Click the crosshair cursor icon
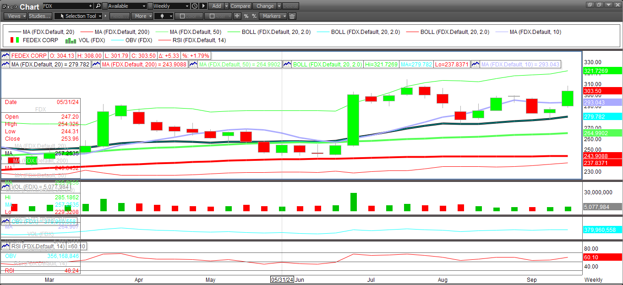Screen dimensions: 623x285 237,16
